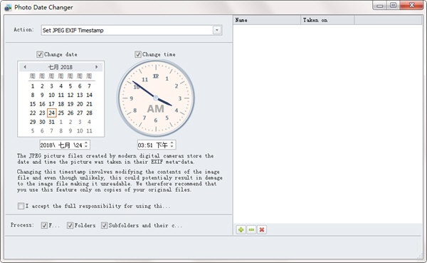The width and height of the screenshot is (427, 263).
Task: Toggle Subfolders and their contents checkbox
Action: pyautogui.click(x=105, y=225)
